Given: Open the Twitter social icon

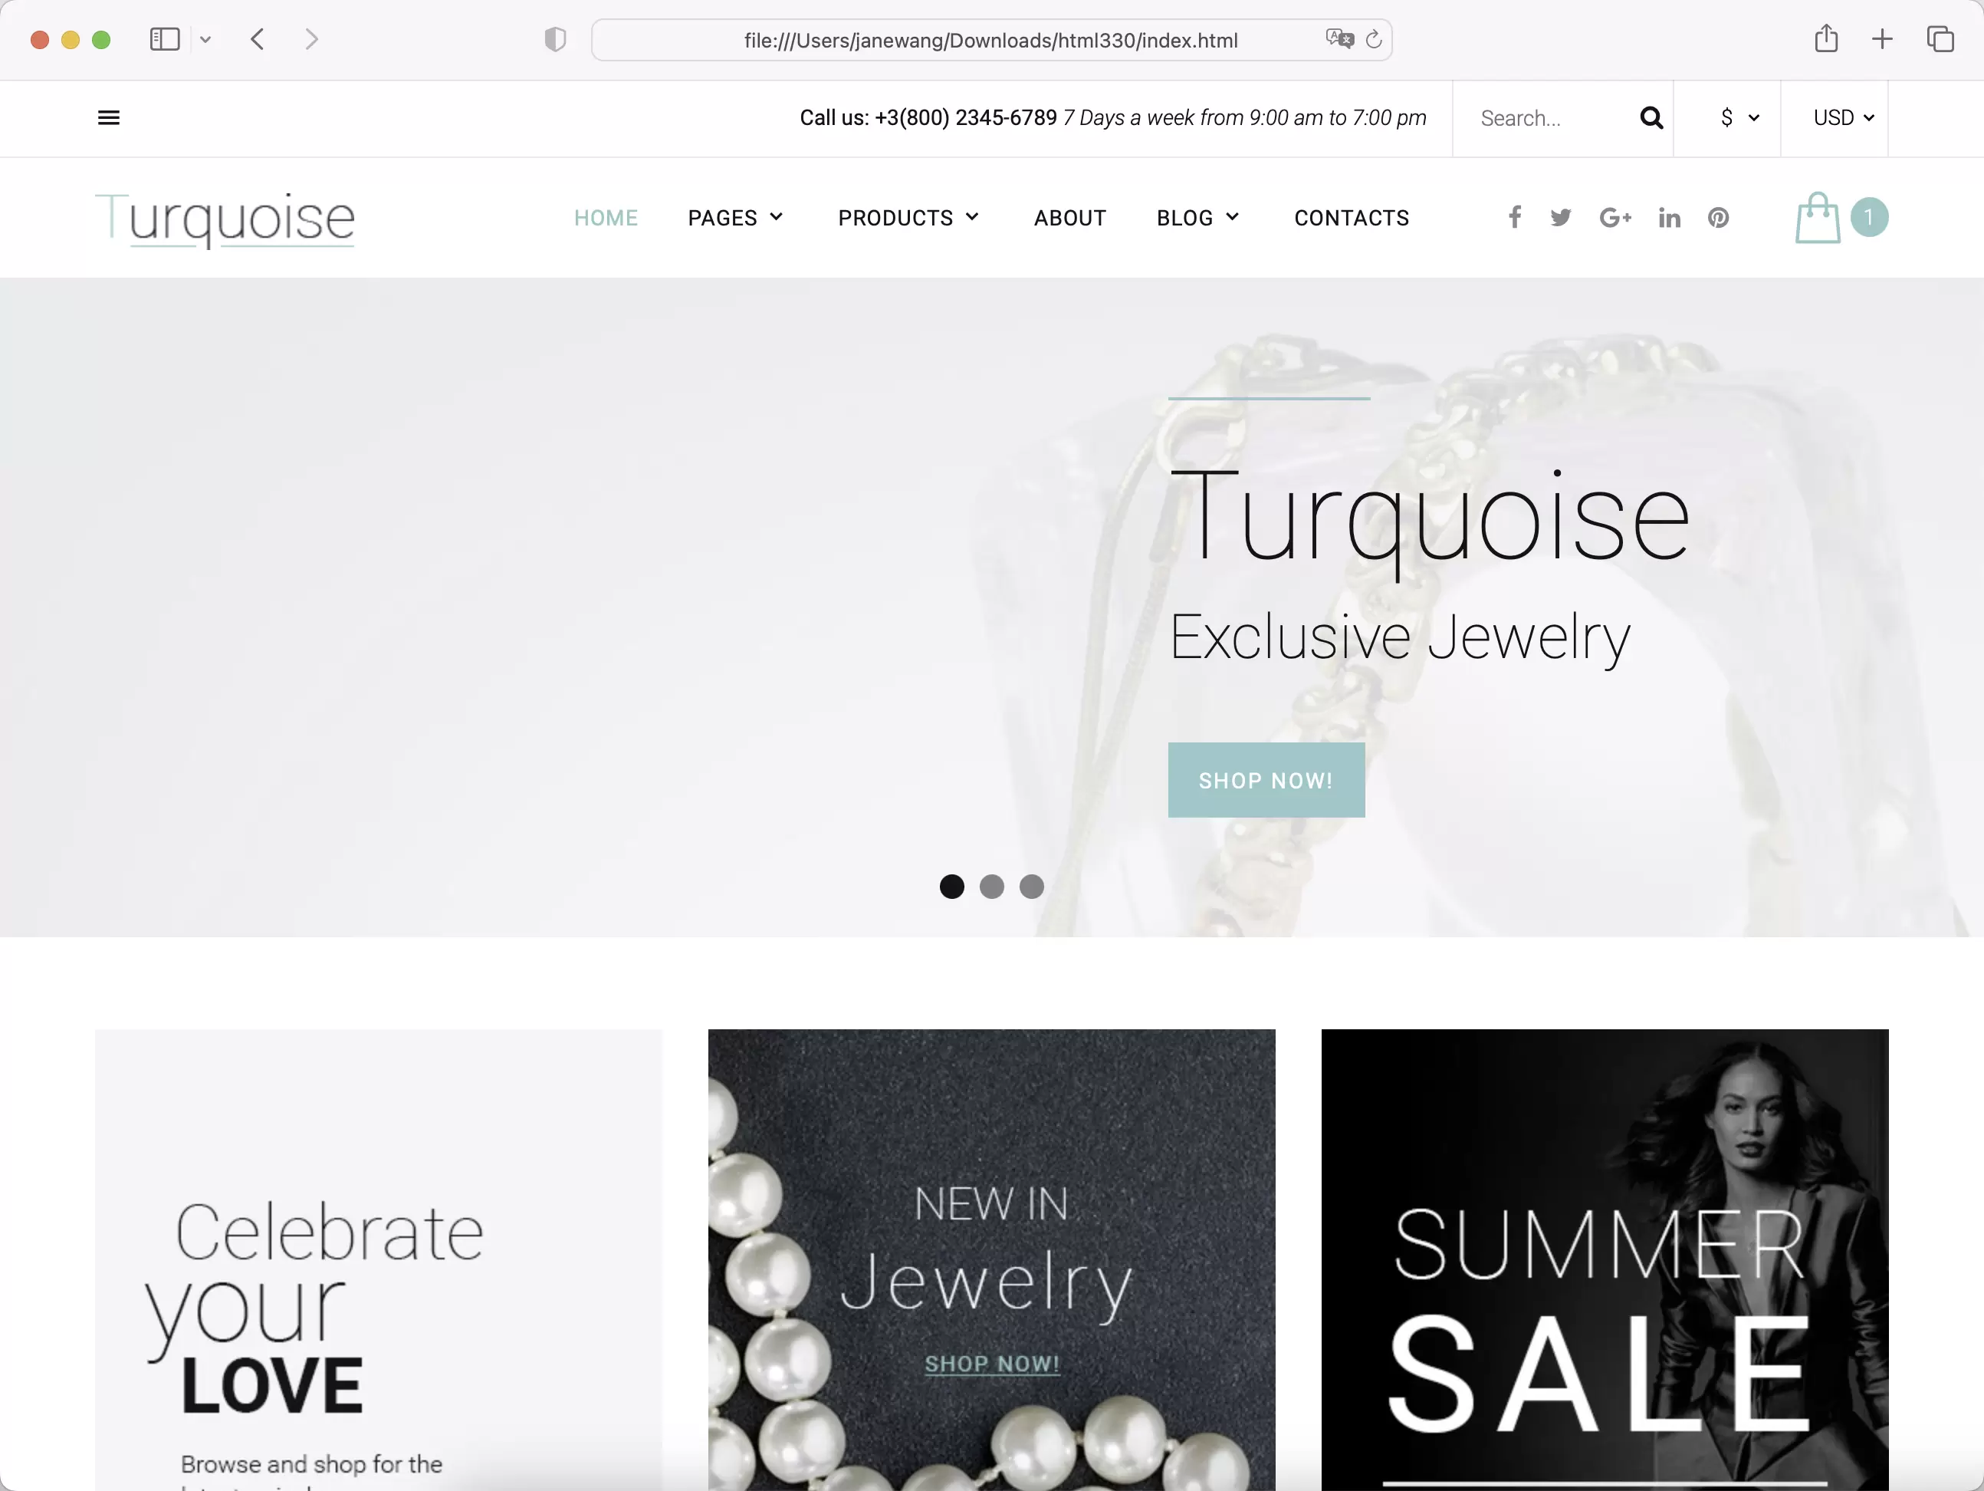Looking at the screenshot, I should [x=1560, y=218].
